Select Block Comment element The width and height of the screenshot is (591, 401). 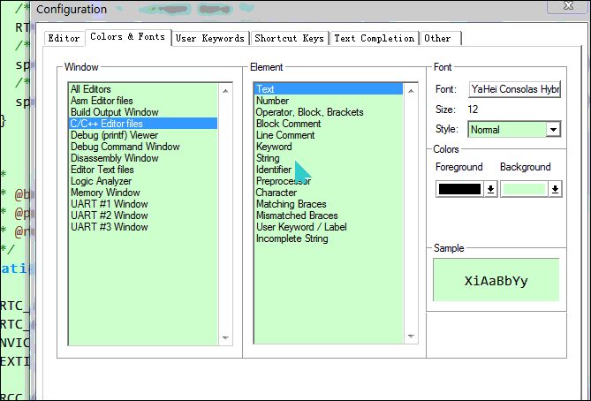click(x=329, y=124)
